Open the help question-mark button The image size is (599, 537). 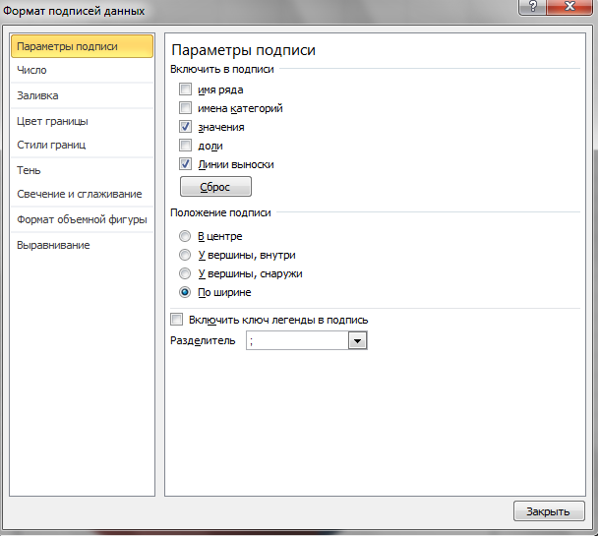coord(533,7)
